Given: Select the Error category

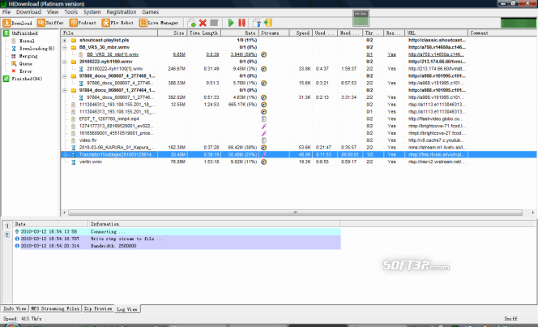Looking at the screenshot, I should tap(26, 71).
